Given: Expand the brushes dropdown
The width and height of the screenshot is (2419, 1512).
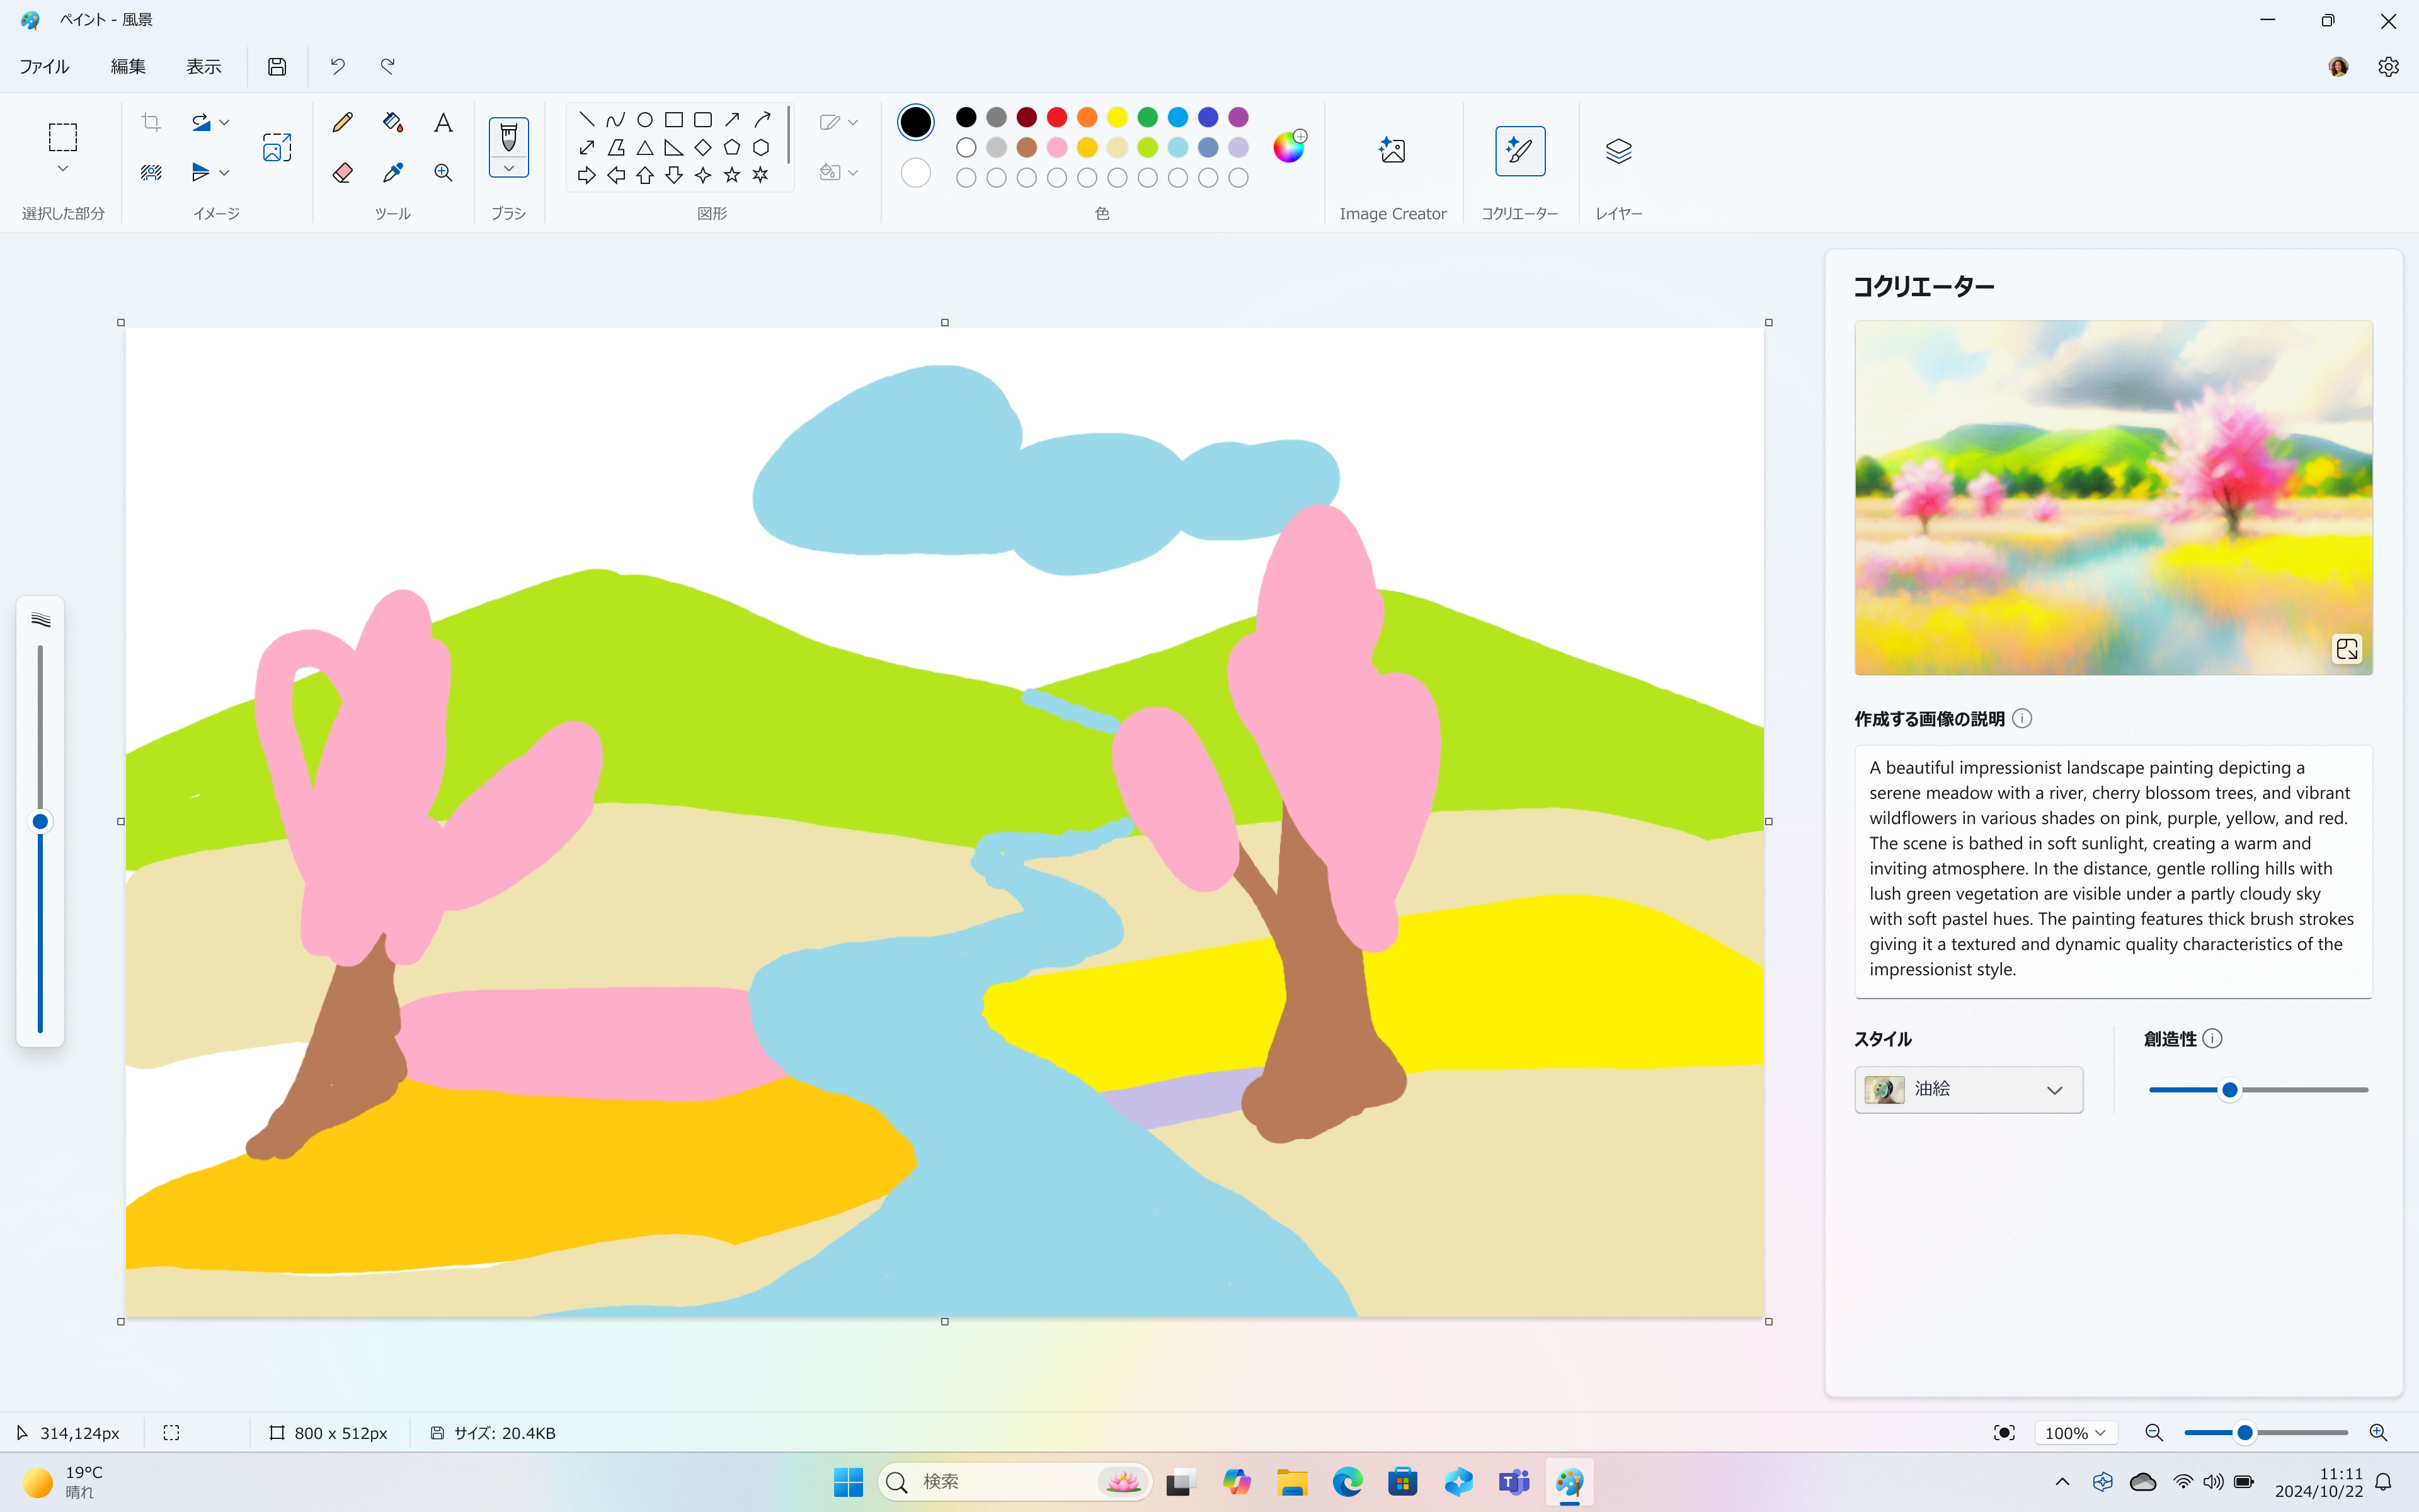Looking at the screenshot, I should point(509,169).
